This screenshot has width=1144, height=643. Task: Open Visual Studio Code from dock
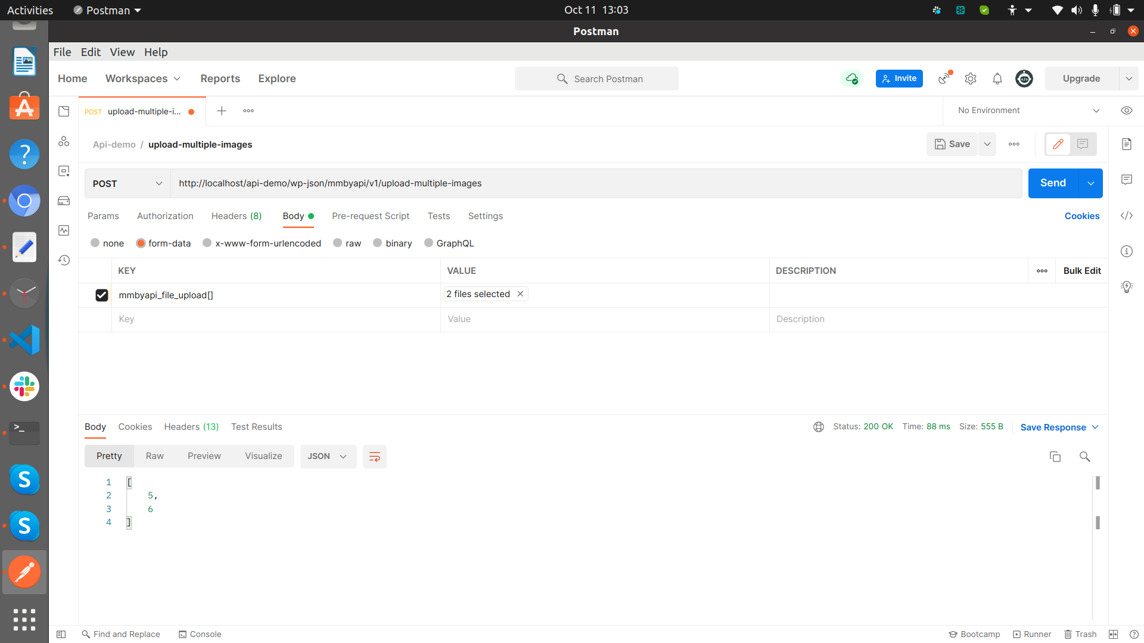point(24,340)
